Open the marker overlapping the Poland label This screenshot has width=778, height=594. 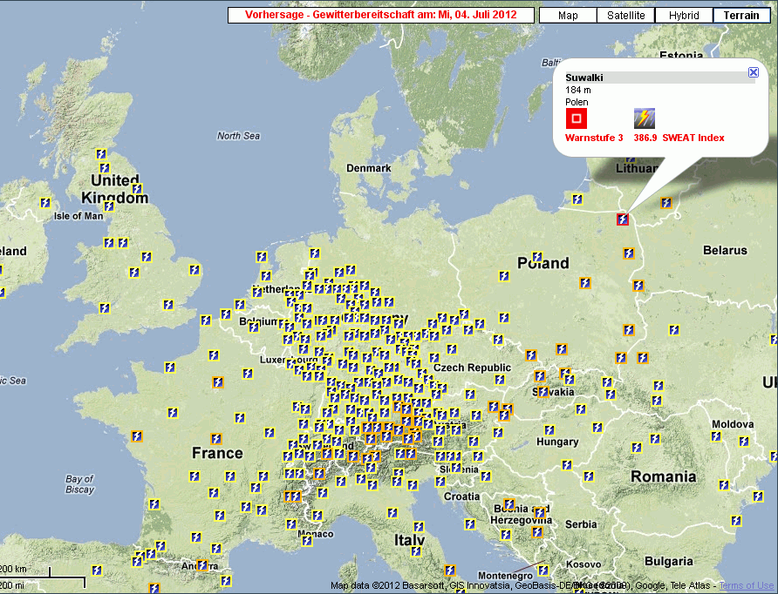[x=537, y=257]
